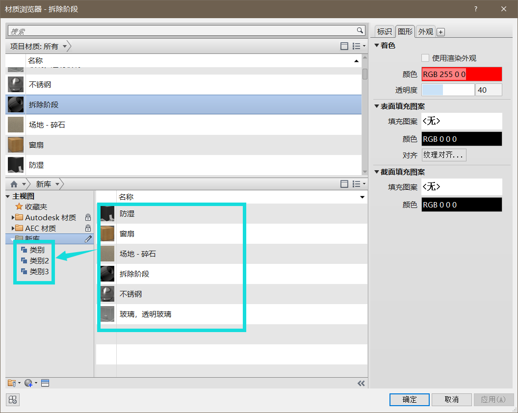Switch to 标识 tab
This screenshot has width=518, height=413.
(x=385, y=32)
